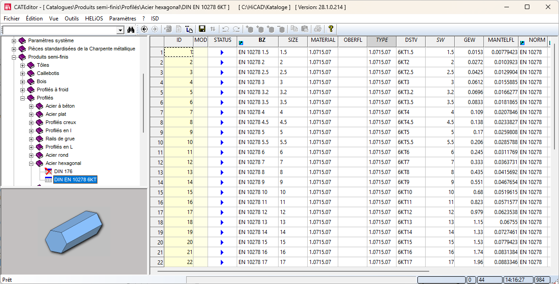Click the sort up-down arrows icon
This screenshot has height=284, width=559.
click(x=213, y=29)
